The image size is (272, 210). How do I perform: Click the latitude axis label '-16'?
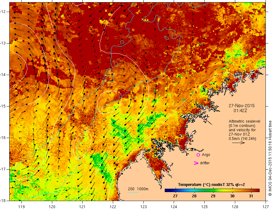tap(3, 138)
